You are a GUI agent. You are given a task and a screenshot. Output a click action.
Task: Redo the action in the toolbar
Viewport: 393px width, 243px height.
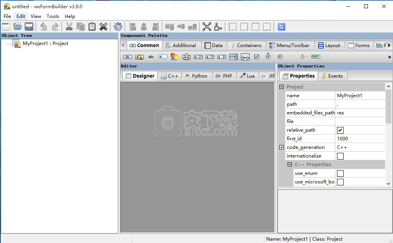coord(55,27)
